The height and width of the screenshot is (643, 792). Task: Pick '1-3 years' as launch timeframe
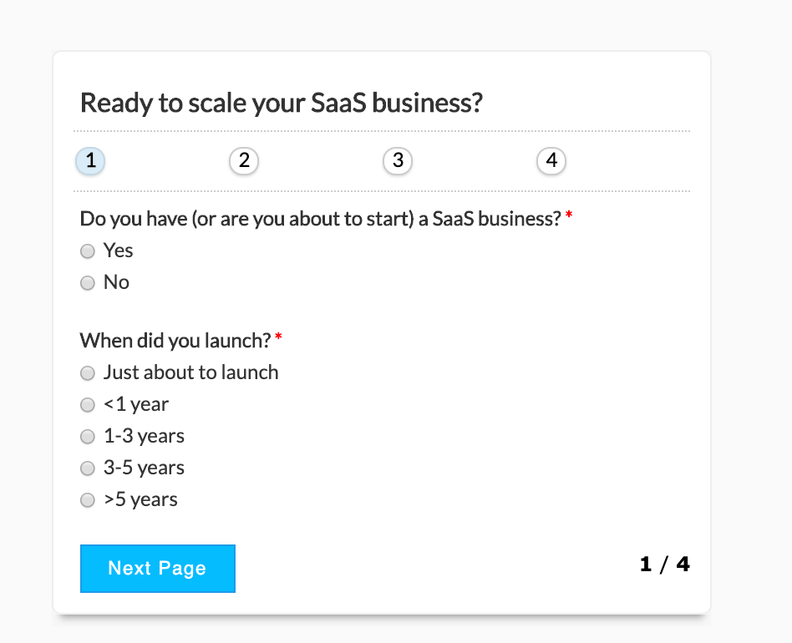[88, 436]
